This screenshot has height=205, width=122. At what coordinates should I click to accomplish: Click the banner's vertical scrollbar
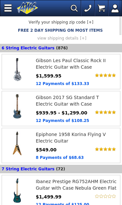[x=120, y=26]
